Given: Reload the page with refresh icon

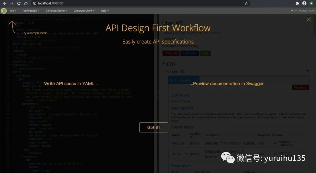Looking at the screenshot, I should tap(19, 3).
